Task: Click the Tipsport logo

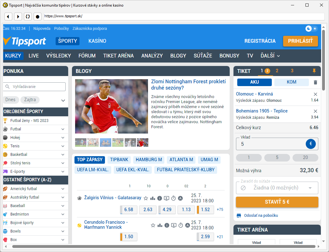Action: click(25, 41)
